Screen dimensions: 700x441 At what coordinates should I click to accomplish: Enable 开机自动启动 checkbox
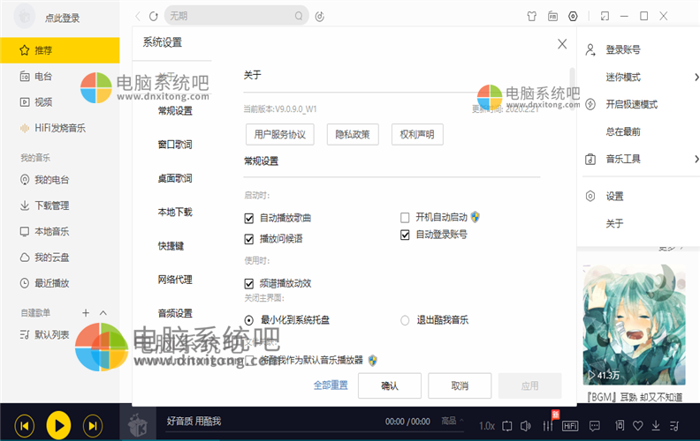(x=405, y=217)
